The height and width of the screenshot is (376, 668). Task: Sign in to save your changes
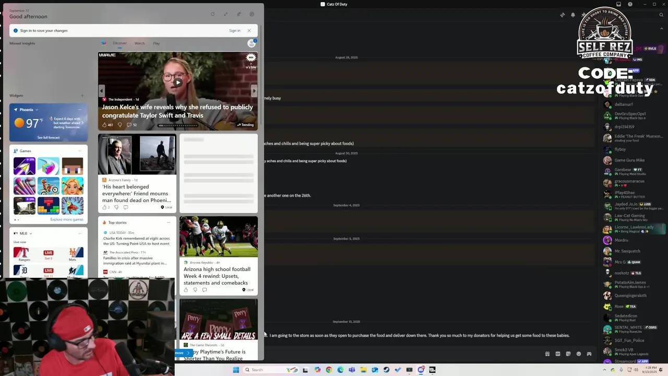[234, 30]
